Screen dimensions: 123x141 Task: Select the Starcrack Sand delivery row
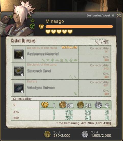click(x=61, y=71)
